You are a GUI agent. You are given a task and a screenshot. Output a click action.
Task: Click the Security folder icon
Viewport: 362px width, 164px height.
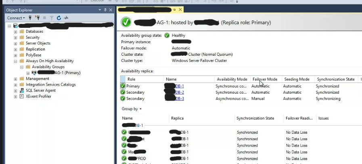22,37
